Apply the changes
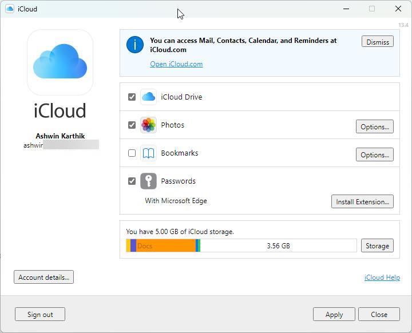Screen dimensions: 412x333 click(x=334, y=314)
